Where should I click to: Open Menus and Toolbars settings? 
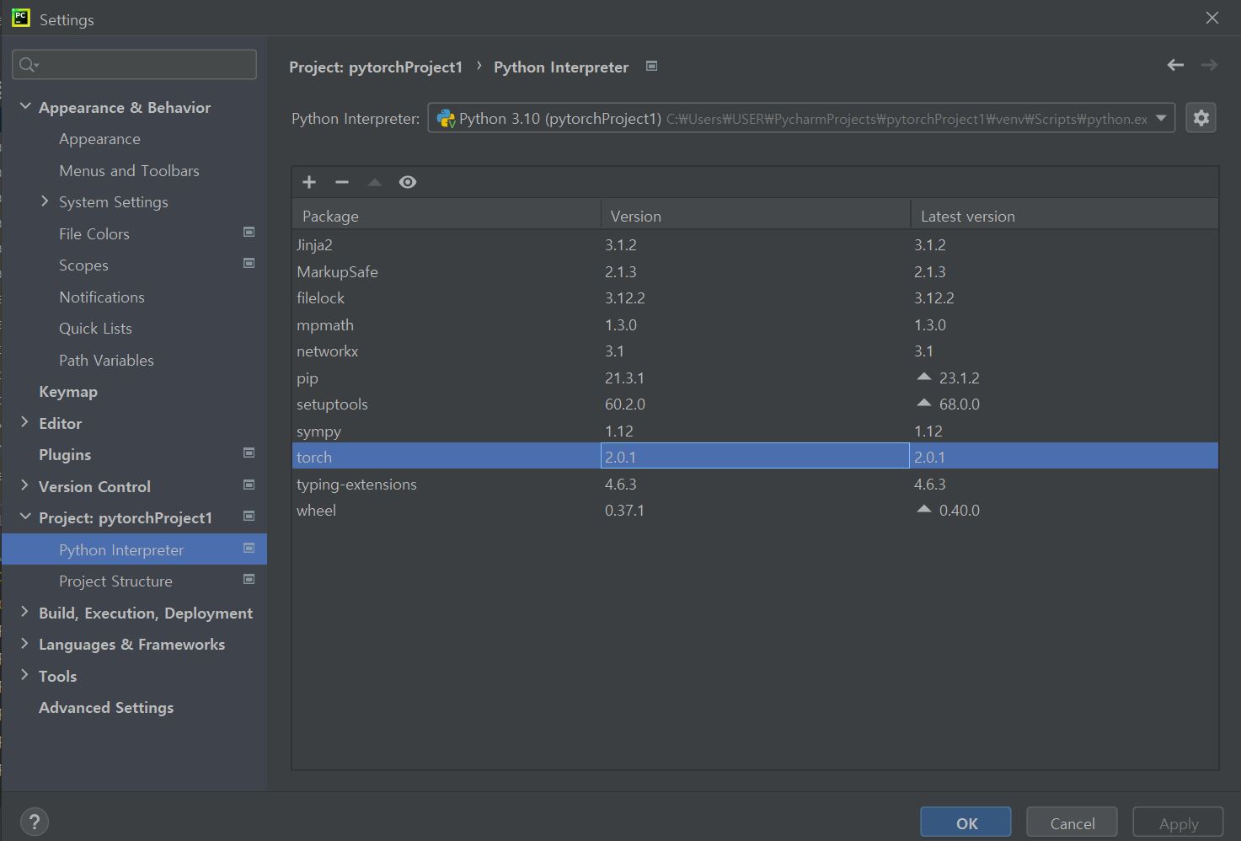point(129,170)
